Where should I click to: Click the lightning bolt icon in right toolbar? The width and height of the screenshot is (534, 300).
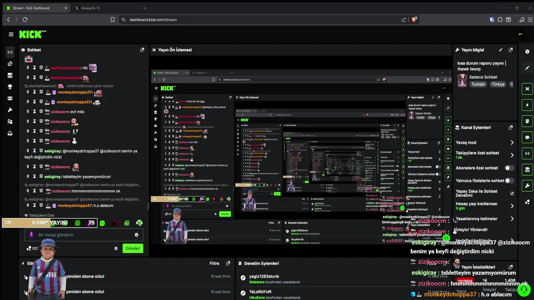[x=527, y=105]
